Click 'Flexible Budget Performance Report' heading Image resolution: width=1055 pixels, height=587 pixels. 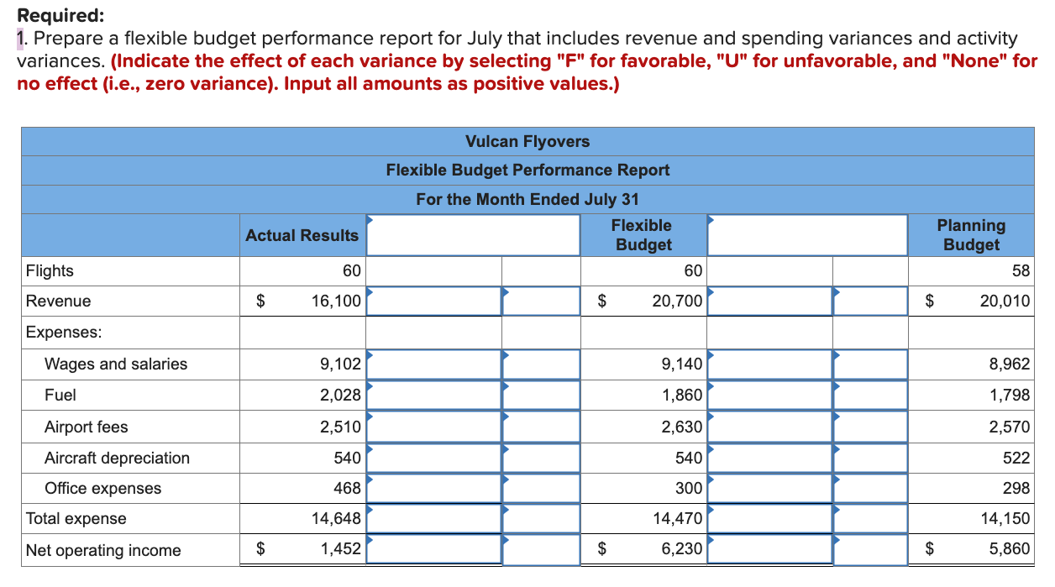pos(527,170)
